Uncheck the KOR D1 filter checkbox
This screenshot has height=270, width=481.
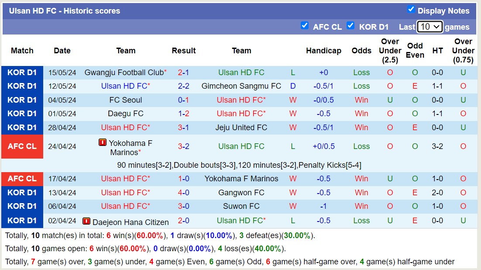click(x=350, y=25)
